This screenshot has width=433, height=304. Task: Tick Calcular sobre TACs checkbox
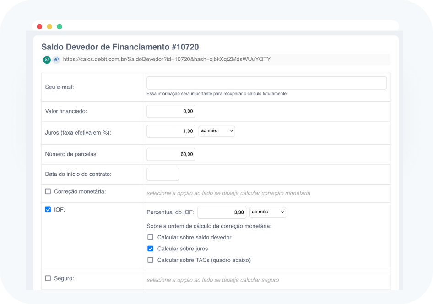click(150, 260)
